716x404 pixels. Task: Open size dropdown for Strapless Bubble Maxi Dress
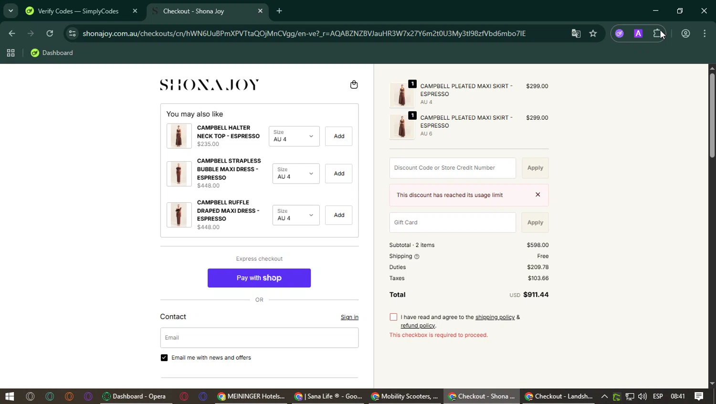pyautogui.click(x=296, y=174)
